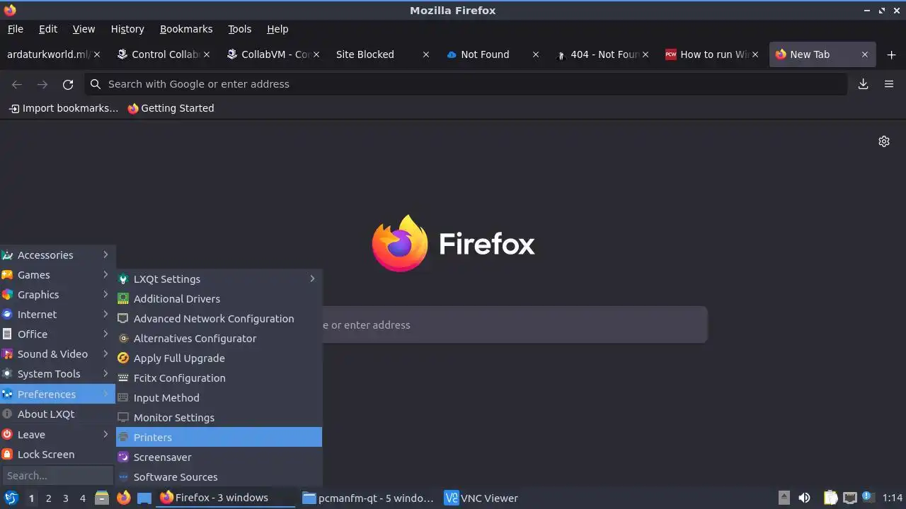Image resolution: width=906 pixels, height=509 pixels.
Task: Focus the address bar search field
Action: click(466, 84)
